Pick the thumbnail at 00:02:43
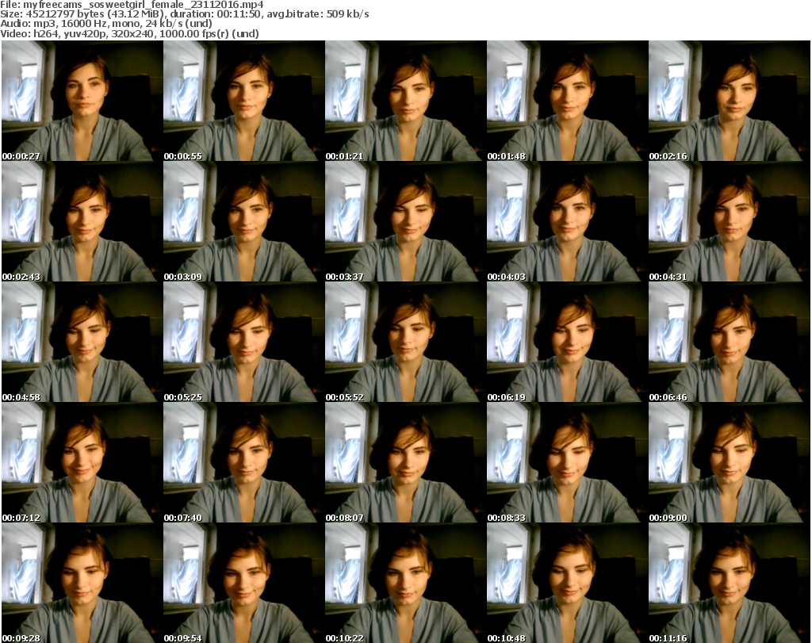The image size is (812, 643). [82, 221]
